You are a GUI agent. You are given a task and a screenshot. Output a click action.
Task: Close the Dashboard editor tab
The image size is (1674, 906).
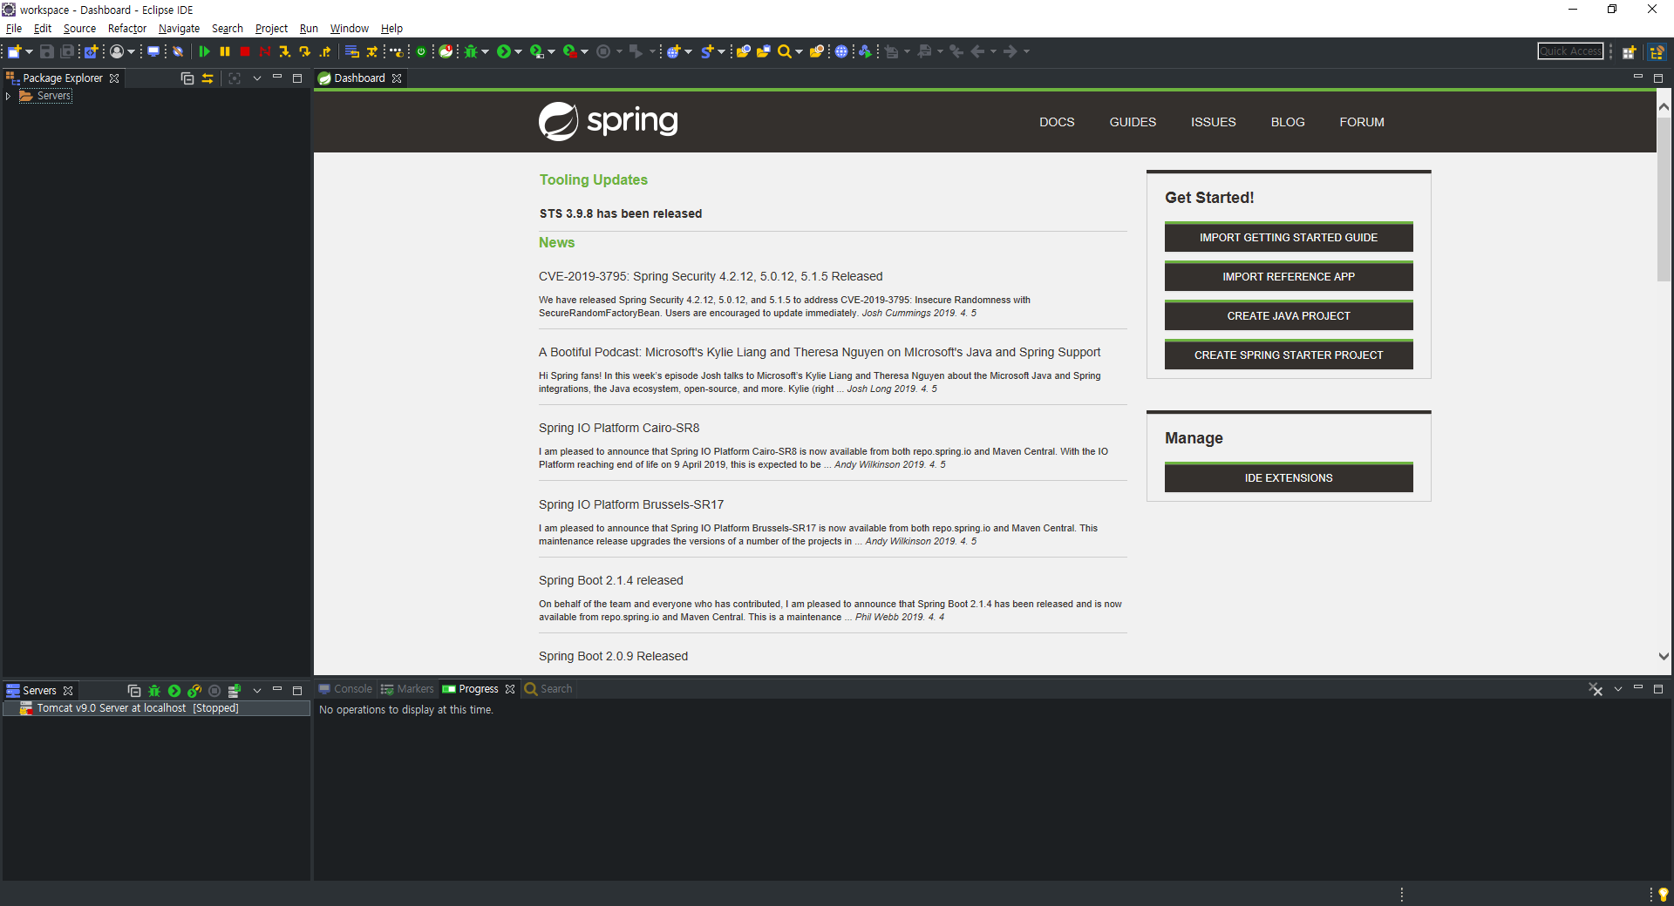pyautogui.click(x=397, y=78)
